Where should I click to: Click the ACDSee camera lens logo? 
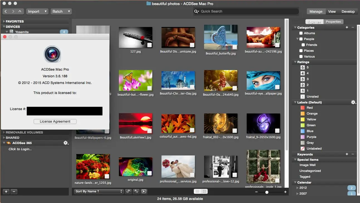tap(52, 54)
